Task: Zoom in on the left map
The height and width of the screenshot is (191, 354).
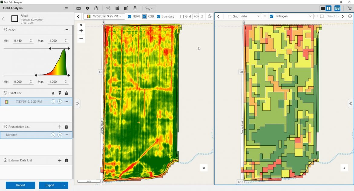Action: click(81, 31)
